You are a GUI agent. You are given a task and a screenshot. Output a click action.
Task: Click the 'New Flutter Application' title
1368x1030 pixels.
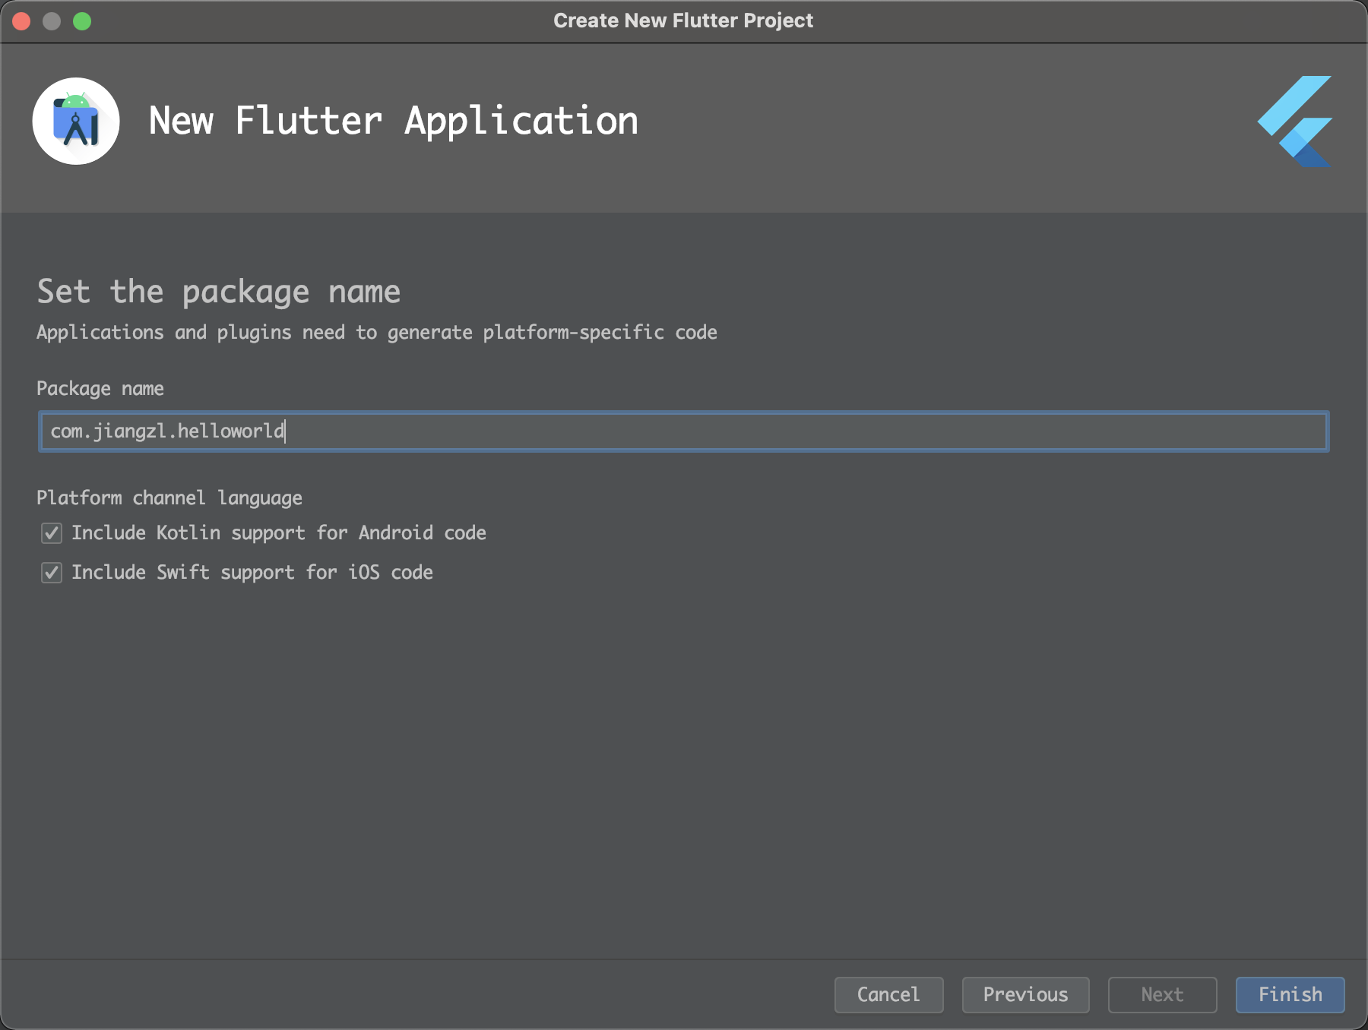tap(394, 122)
